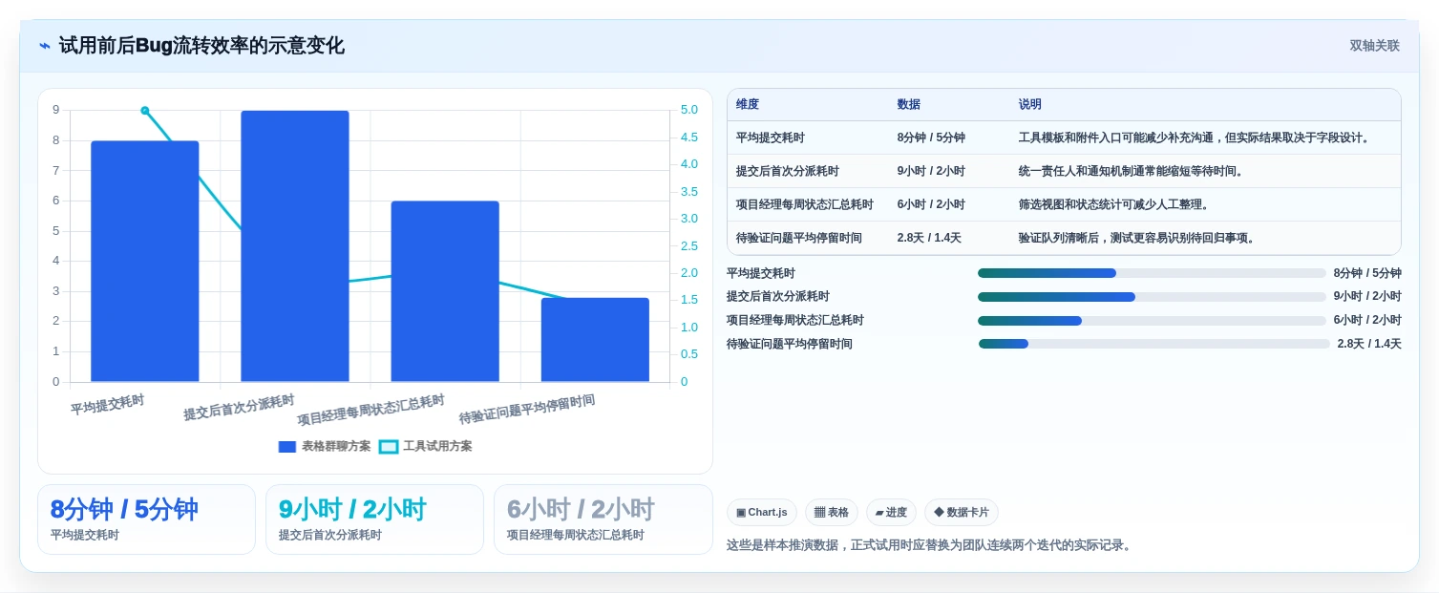The image size is (1439, 593).
Task: Select the 表格 tag chip
Action: pyautogui.click(x=832, y=512)
